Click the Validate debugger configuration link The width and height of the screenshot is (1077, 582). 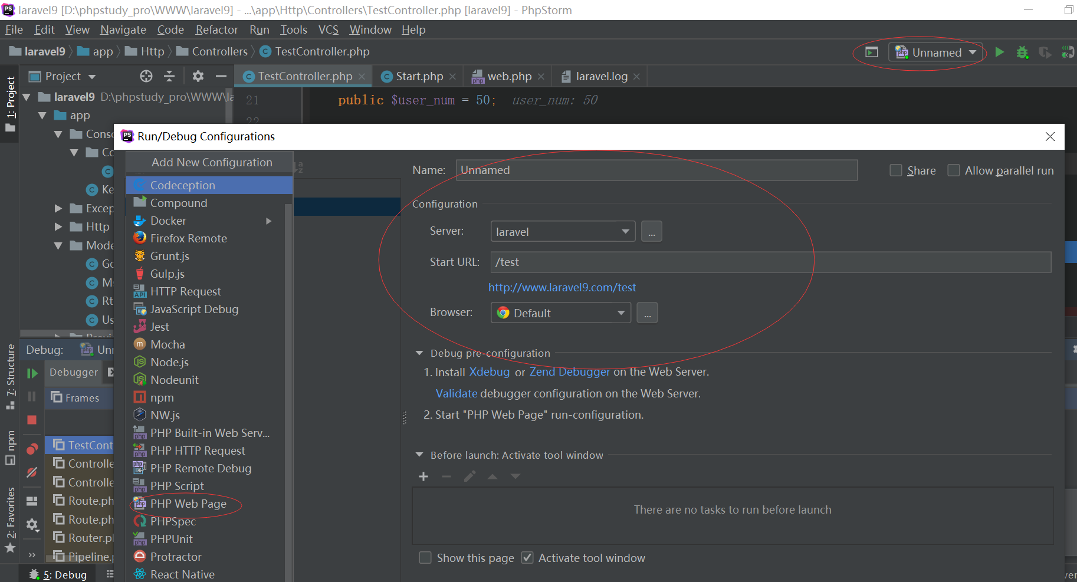click(x=456, y=393)
